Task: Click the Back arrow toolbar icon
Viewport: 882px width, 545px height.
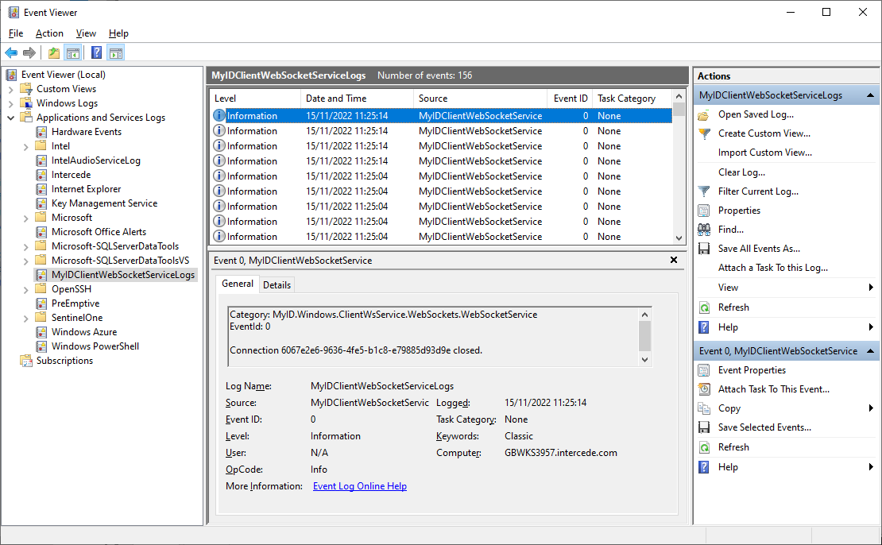Action: tap(11, 53)
